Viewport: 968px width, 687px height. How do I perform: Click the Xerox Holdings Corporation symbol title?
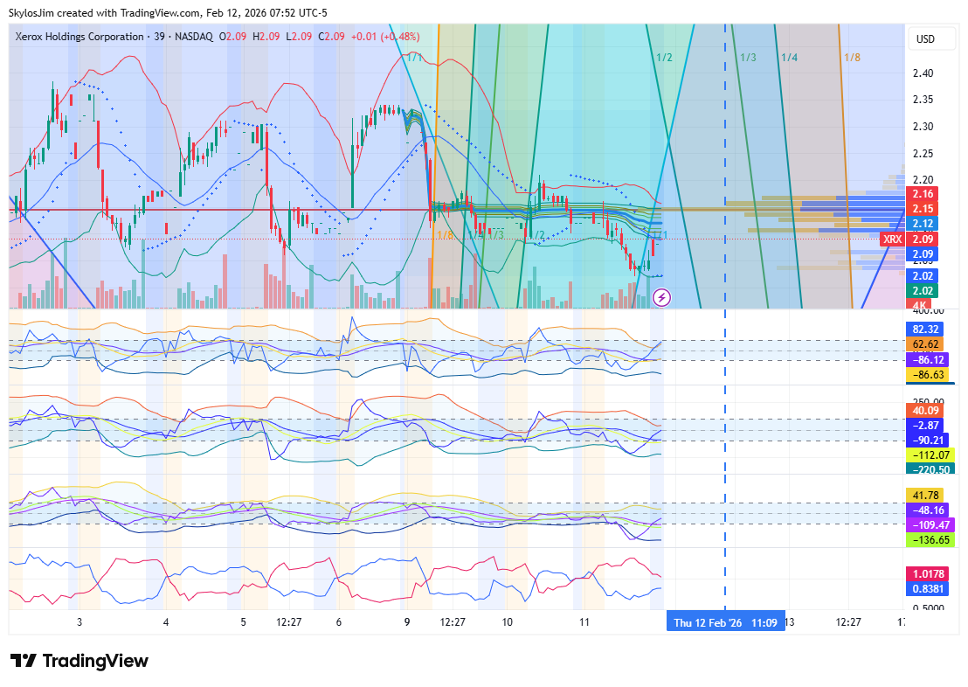(x=80, y=37)
